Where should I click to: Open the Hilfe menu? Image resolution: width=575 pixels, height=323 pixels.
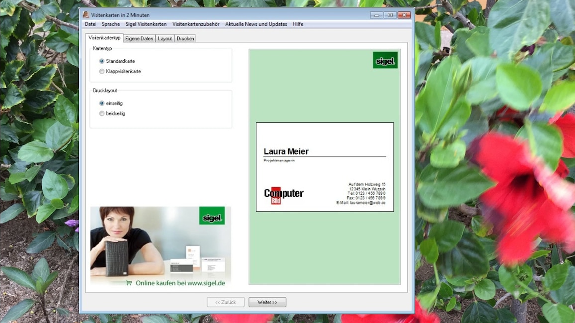point(298,24)
